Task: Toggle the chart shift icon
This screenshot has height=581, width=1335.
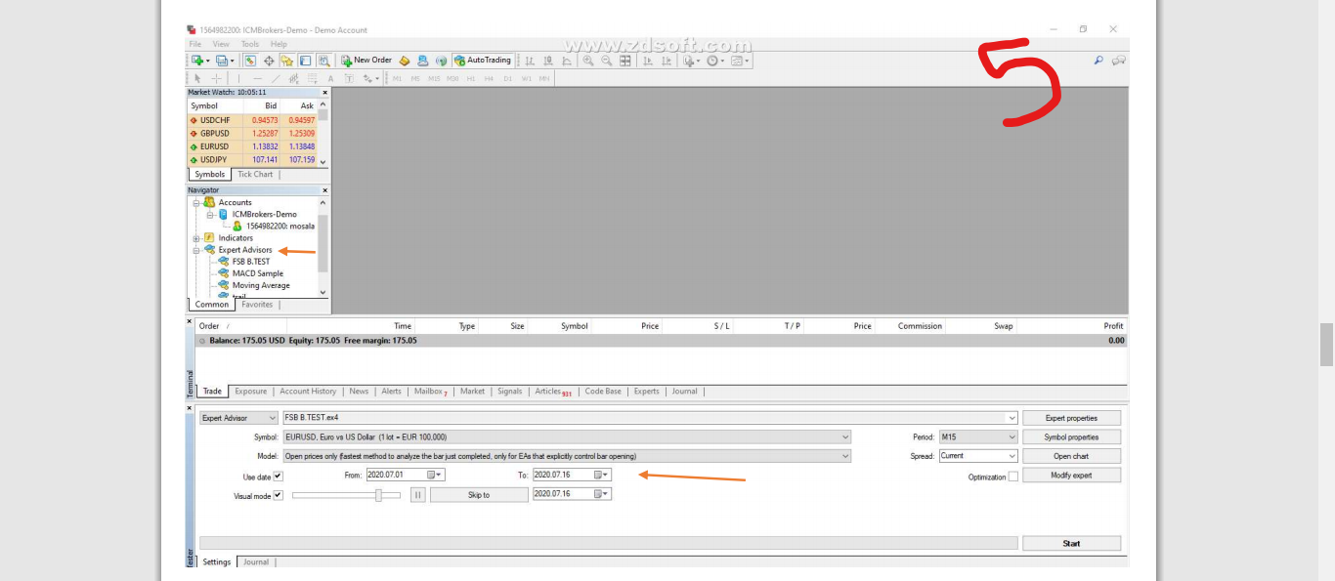Action: click(x=667, y=61)
